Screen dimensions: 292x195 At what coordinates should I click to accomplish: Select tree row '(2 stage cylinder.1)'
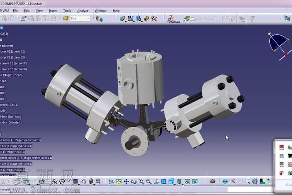coord(16,164)
